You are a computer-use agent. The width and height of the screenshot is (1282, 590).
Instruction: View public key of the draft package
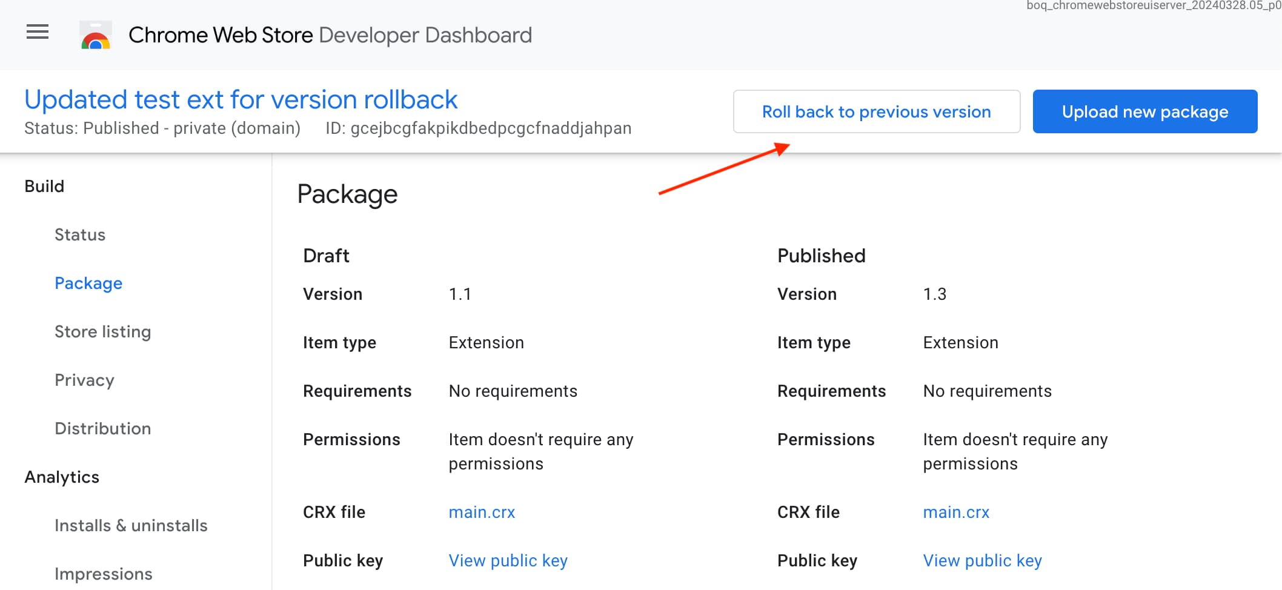(508, 560)
